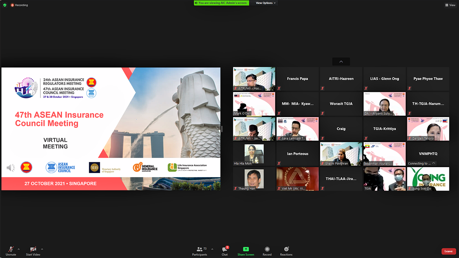Select Denden Tesoro video tile
The height and width of the screenshot is (258, 459).
[x=428, y=129]
